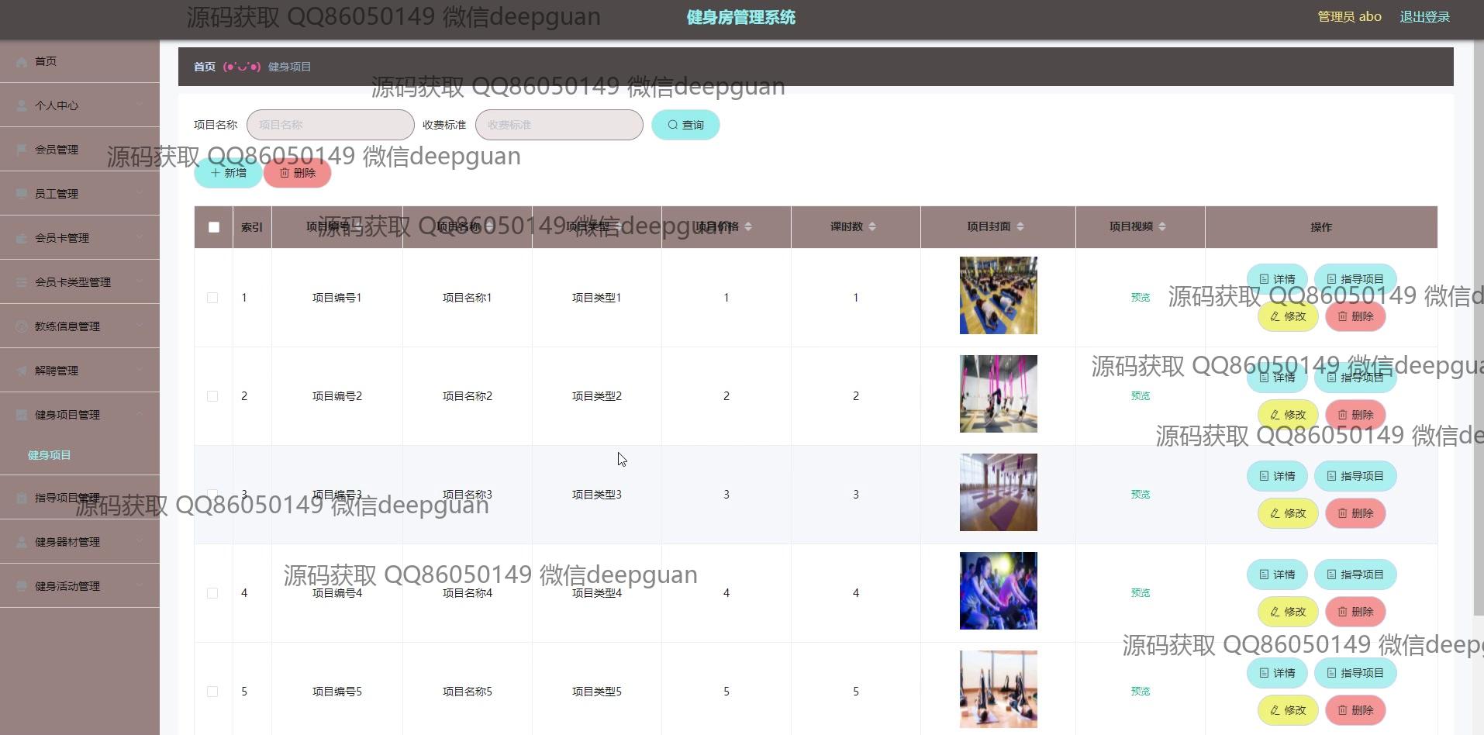Screen dimensions: 1484x735
Task: Click the sort arrows next to 项目封面
Action: (1020, 226)
